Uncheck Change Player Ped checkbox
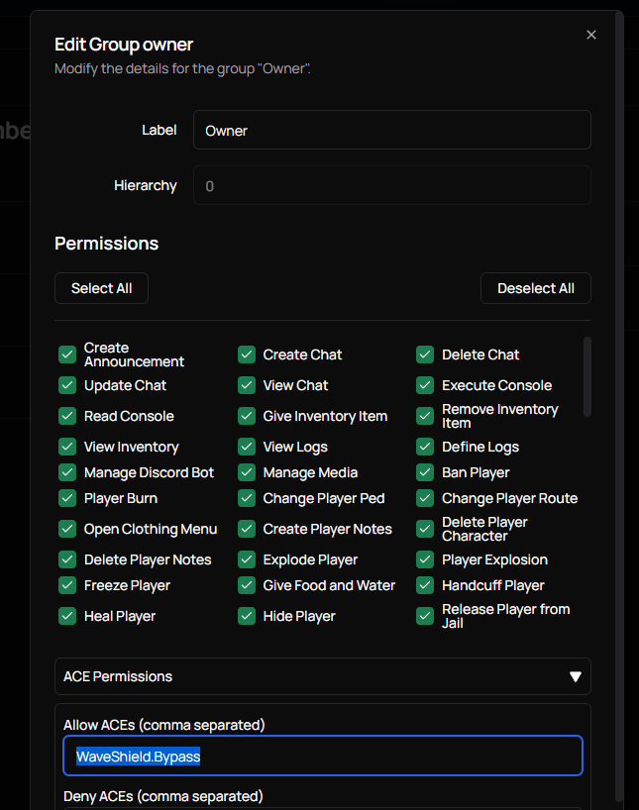The height and width of the screenshot is (810, 639). click(x=247, y=498)
